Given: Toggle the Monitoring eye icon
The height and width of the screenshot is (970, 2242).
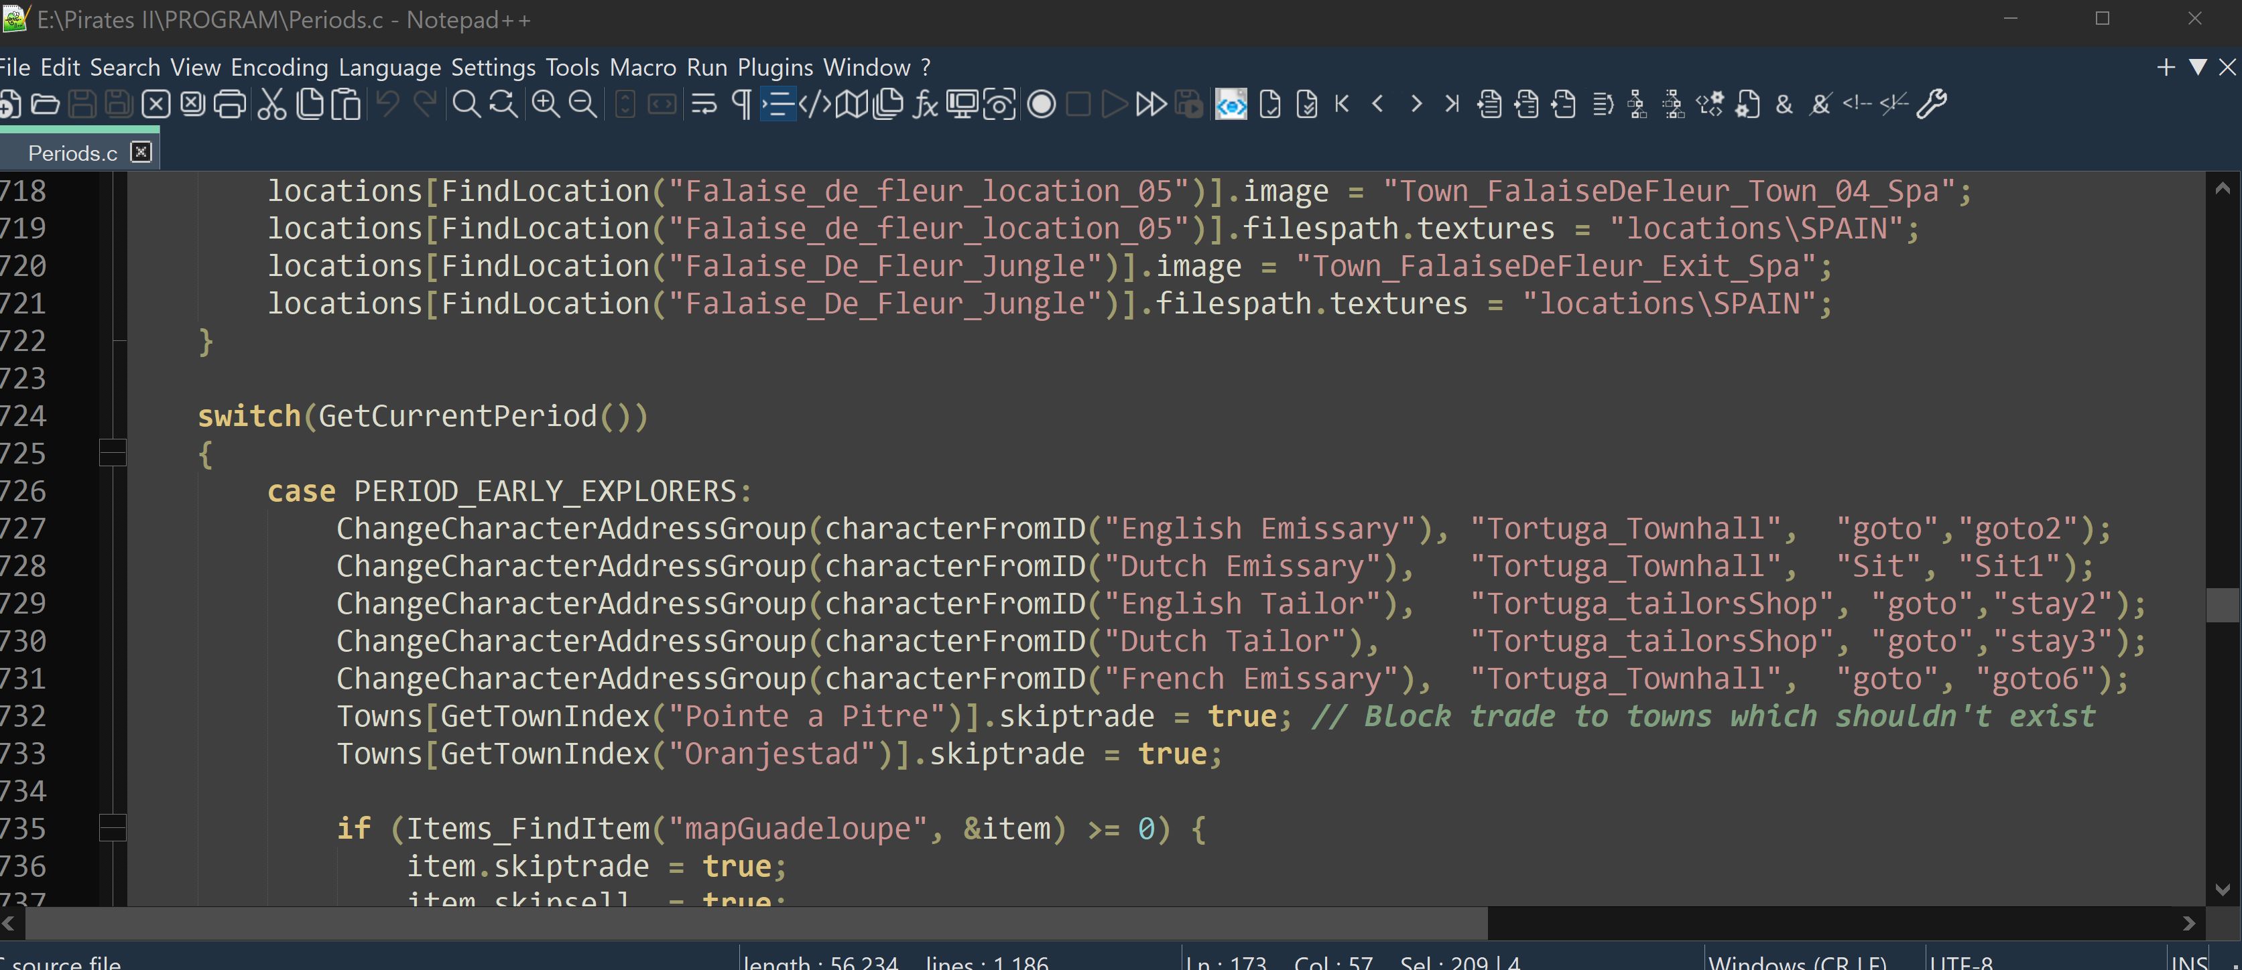Looking at the screenshot, I should pos(999,105).
